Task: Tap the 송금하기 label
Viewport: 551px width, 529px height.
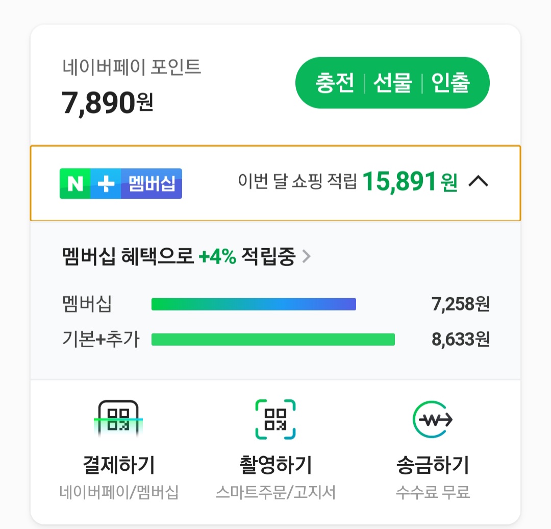Action: tap(433, 465)
